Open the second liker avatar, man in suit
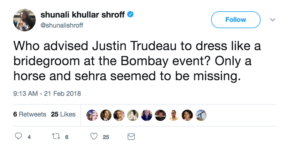 coord(106,115)
